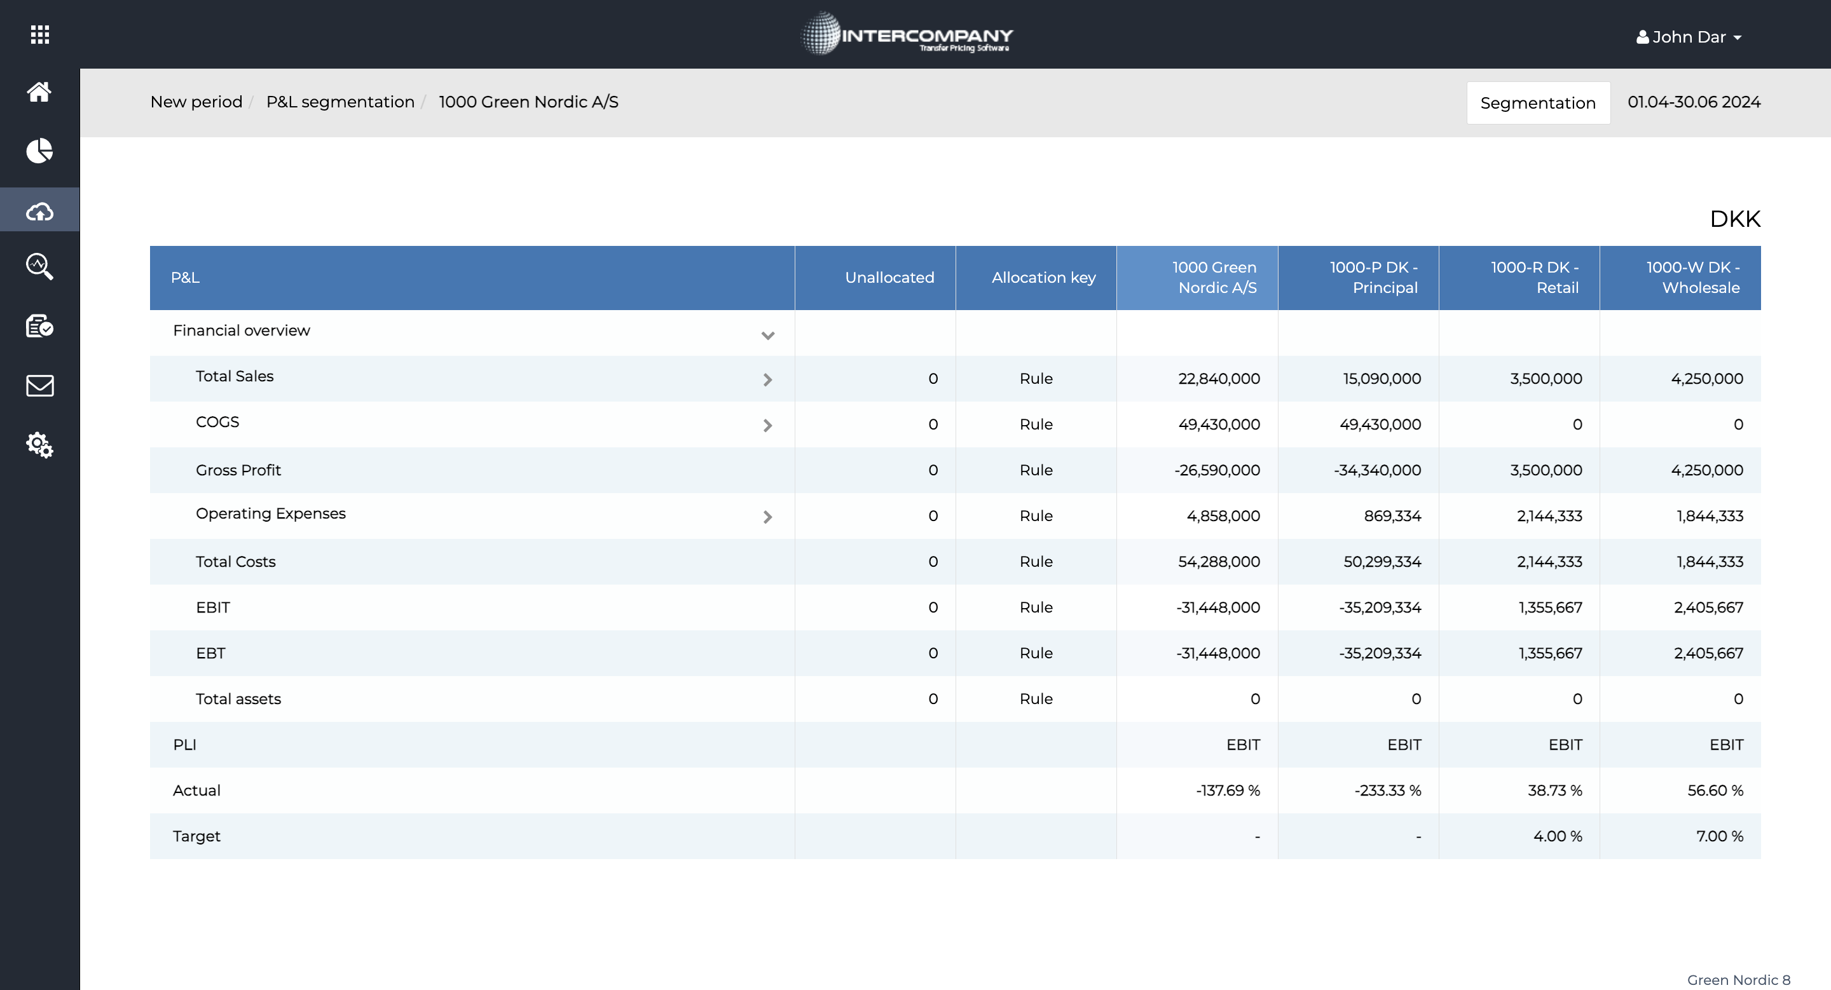The image size is (1831, 990).
Task: Select the 1000 Green Nordic A/S column header
Action: [x=1197, y=278]
